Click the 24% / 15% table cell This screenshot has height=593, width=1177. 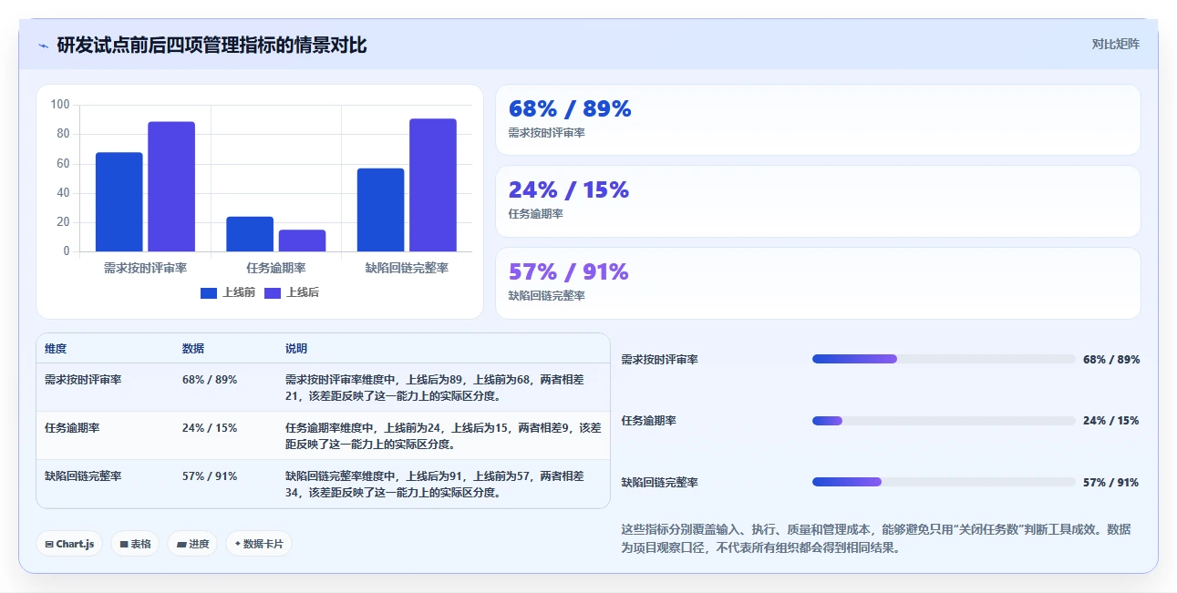click(210, 428)
